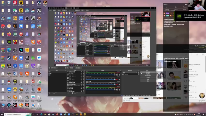This screenshot has width=206, height=116.
Task: Select the webcam overlay in OBS preview
Action: pos(146,14)
